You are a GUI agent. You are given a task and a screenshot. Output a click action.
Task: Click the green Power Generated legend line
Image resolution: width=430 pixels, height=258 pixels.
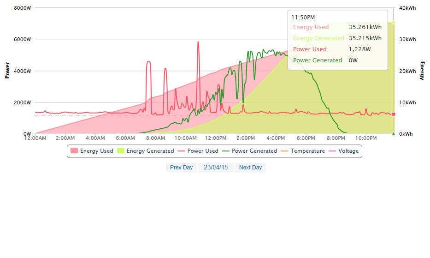[225, 151]
